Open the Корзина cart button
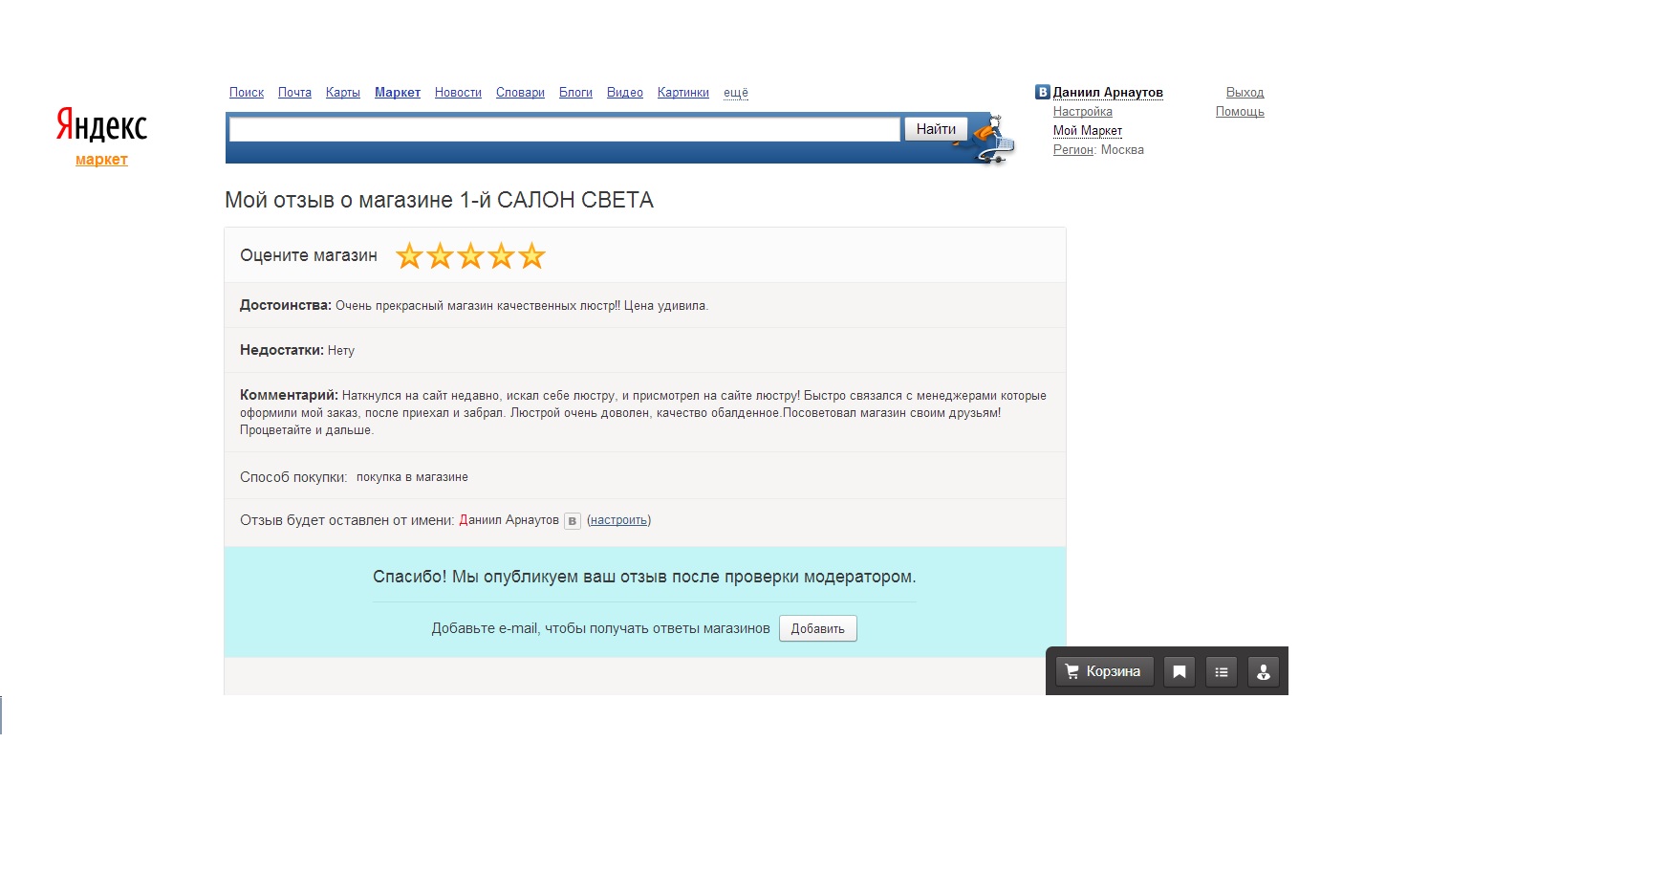 [1105, 671]
